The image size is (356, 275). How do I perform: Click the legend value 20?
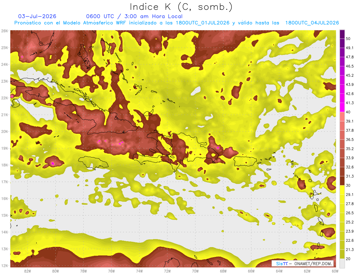pos(348,259)
